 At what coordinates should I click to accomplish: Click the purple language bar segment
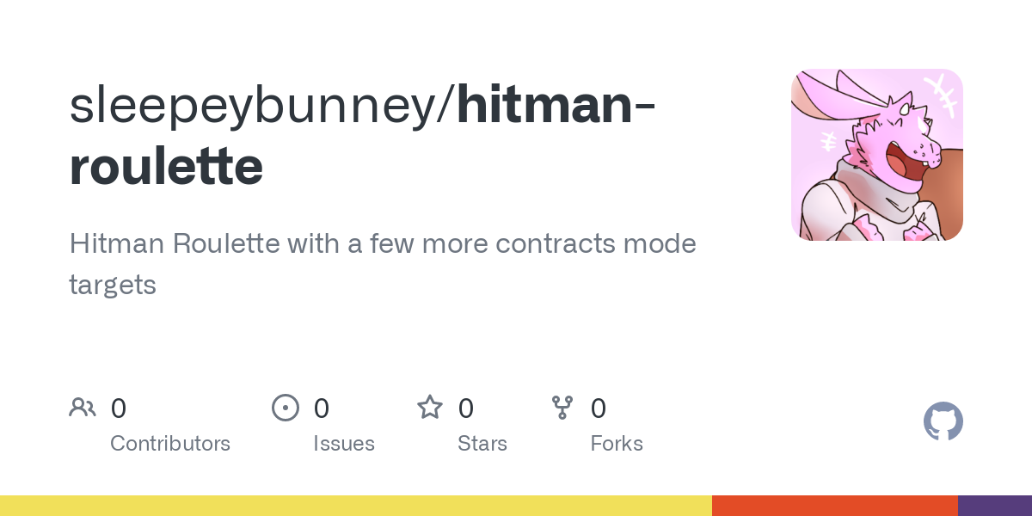995,506
